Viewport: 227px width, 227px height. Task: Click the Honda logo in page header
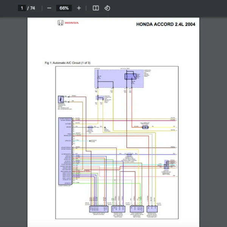coord(68,23)
